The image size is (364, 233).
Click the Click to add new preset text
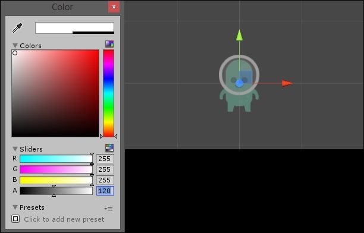click(x=64, y=219)
